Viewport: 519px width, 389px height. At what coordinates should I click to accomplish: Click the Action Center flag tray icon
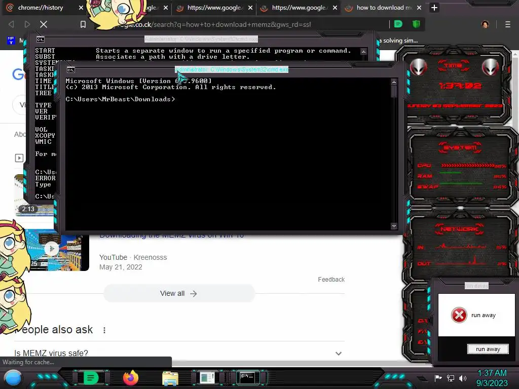pyautogui.click(x=438, y=378)
